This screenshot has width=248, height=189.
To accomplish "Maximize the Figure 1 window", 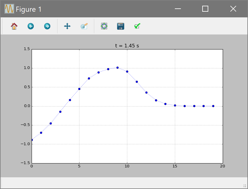I will coord(205,9).
